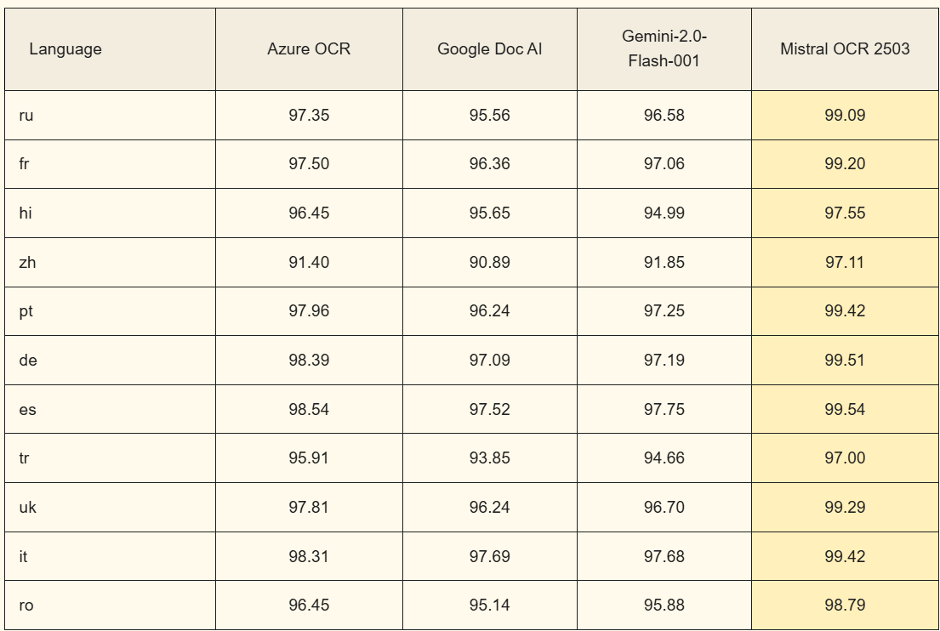Click the Azure OCR column header
The image size is (940, 631).
(309, 49)
